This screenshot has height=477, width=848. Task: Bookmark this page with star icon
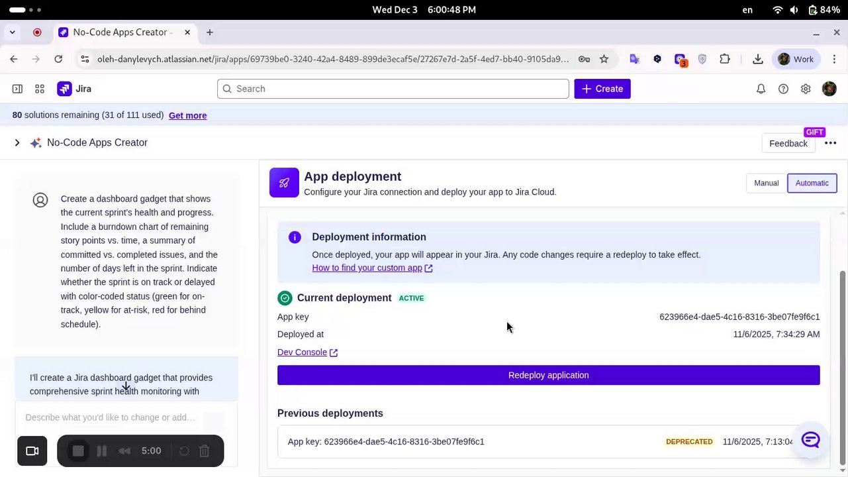pos(604,59)
